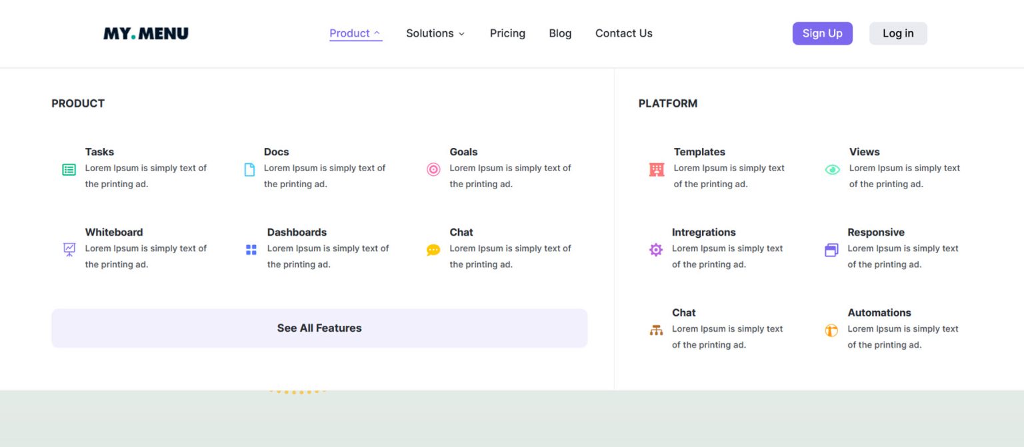Screen dimensions: 1024x447
Task: Select Contact Us in the navigation
Action: (x=623, y=33)
